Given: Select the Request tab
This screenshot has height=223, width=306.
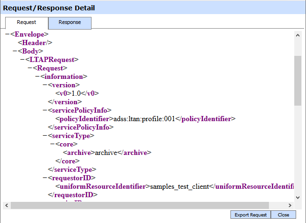Looking at the screenshot, I should tap(26, 23).
